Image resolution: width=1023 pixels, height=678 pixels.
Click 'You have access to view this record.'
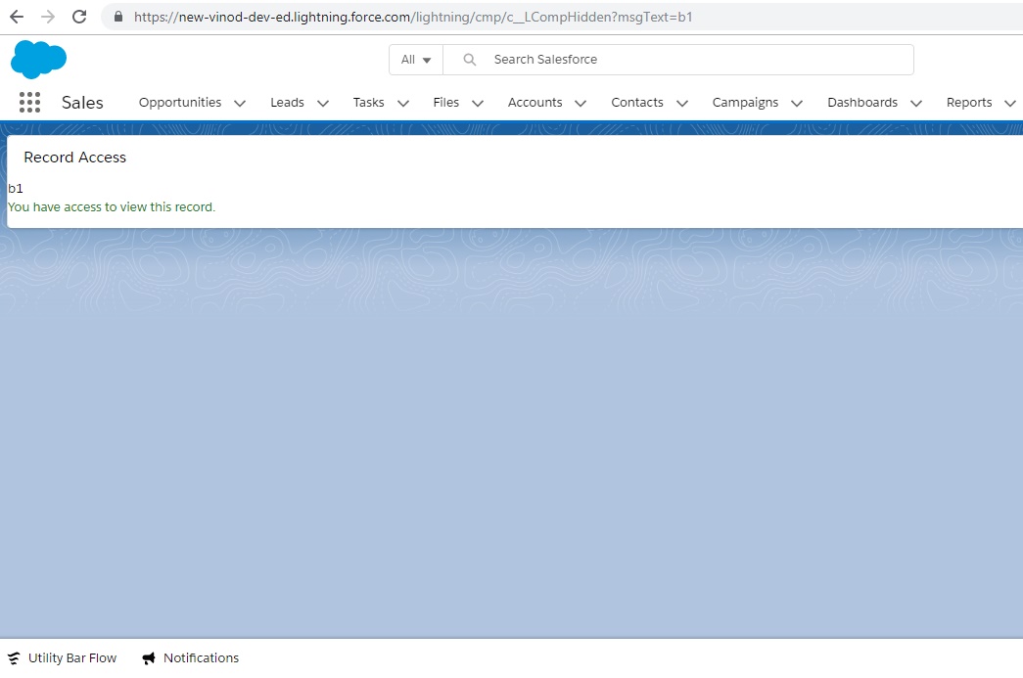(112, 206)
